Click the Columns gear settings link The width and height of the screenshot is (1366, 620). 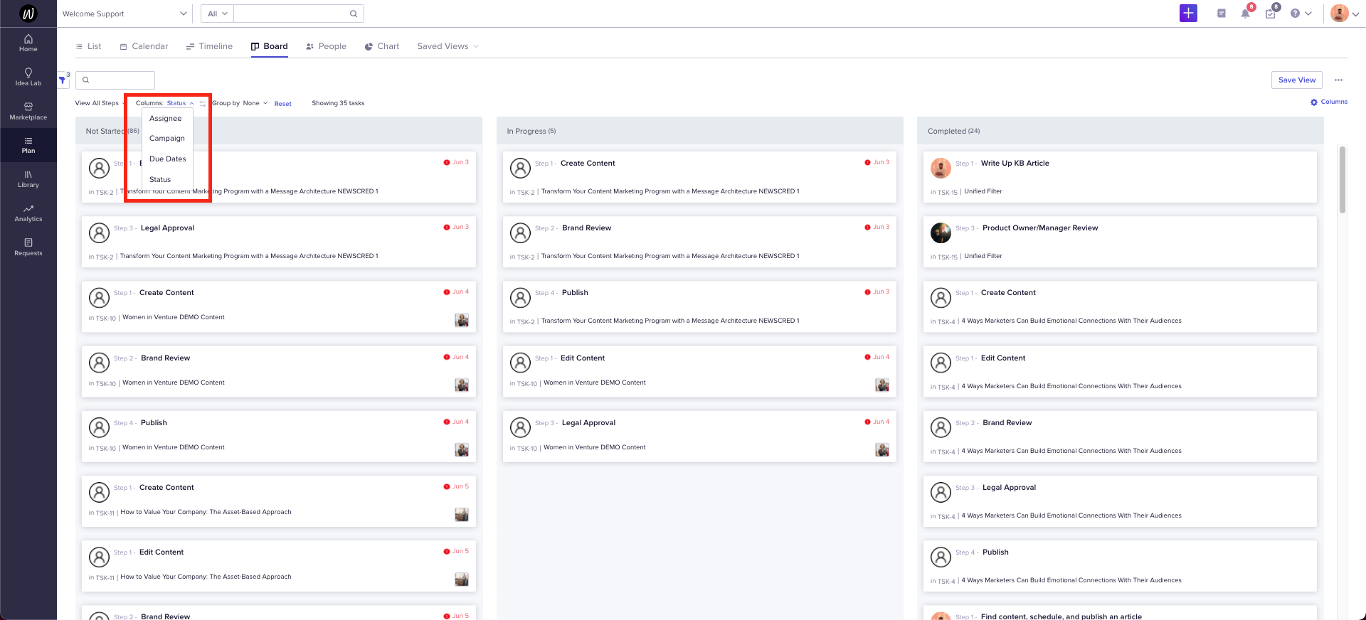point(1329,102)
